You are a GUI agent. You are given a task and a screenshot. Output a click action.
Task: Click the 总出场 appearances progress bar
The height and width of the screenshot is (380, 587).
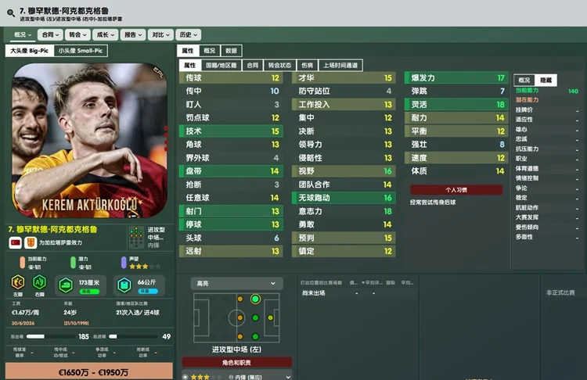[x=35, y=337]
